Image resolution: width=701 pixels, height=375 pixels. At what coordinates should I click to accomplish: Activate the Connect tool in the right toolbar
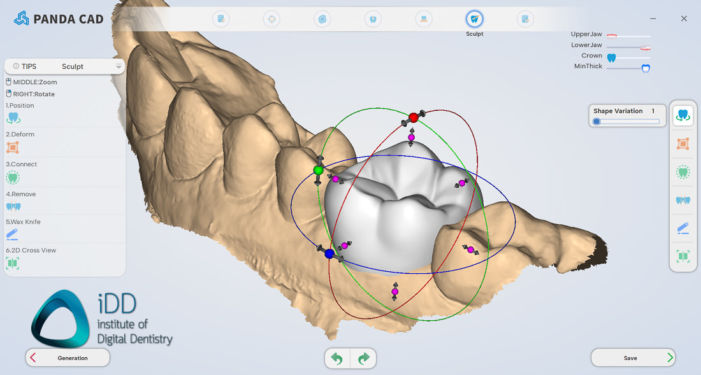(683, 172)
